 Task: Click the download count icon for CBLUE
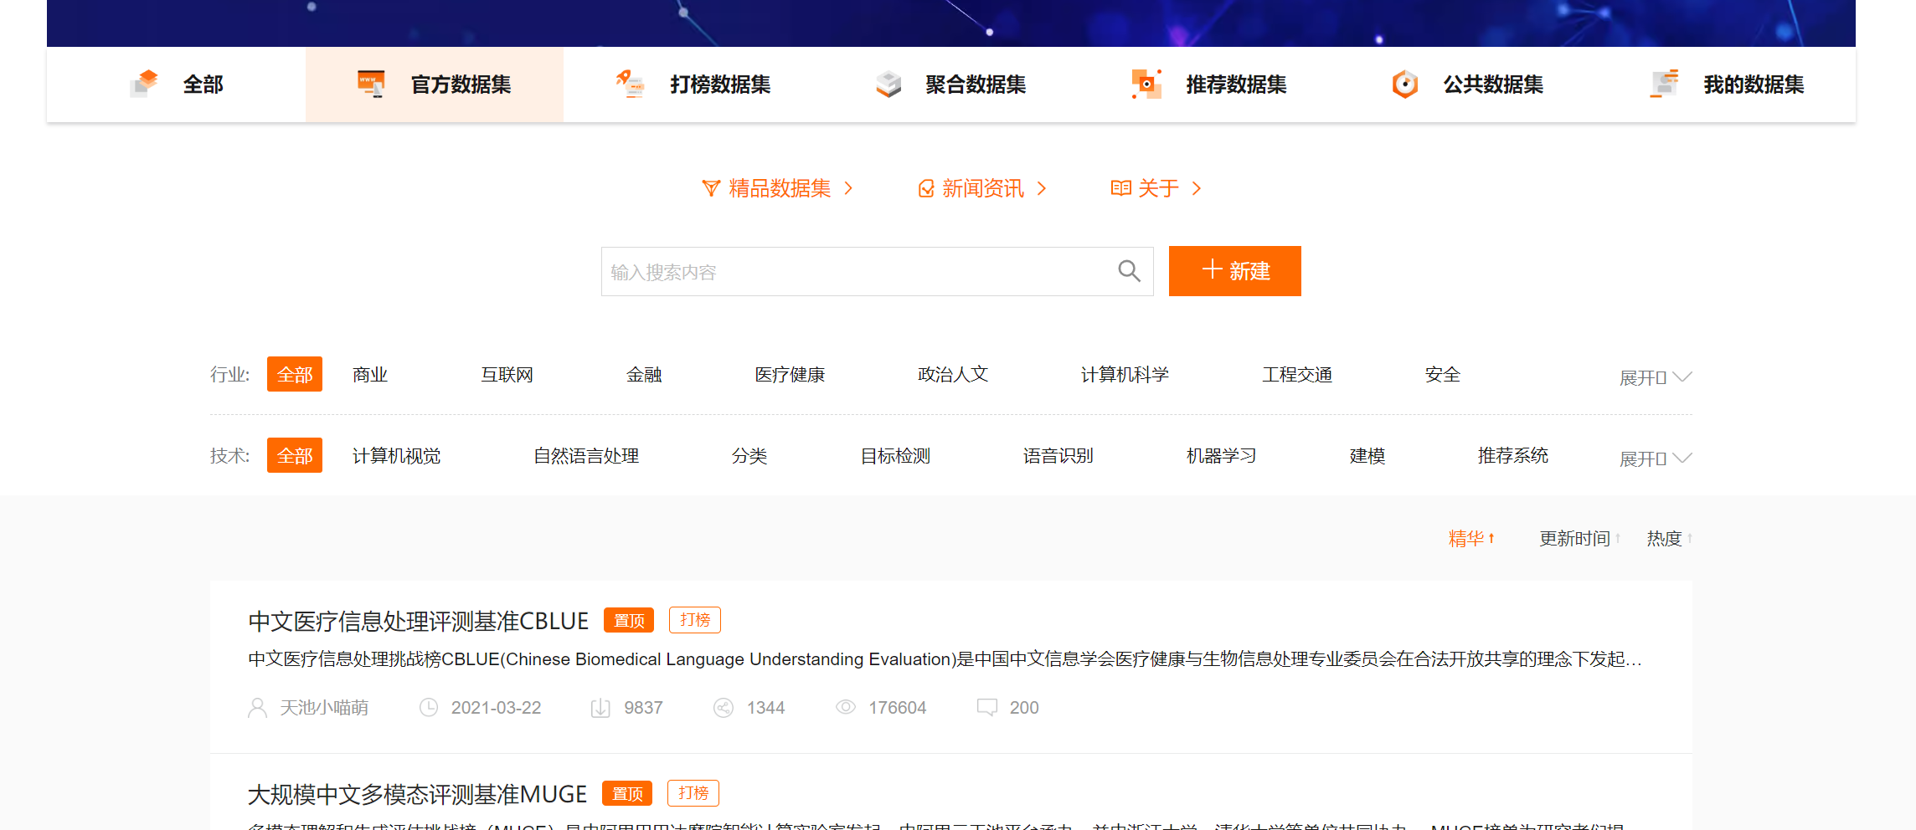click(600, 708)
